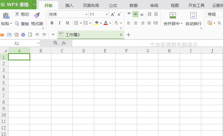Screen dimensions: 223x136
Task: Click the Copy (复制) button
Action: pos(22,24)
